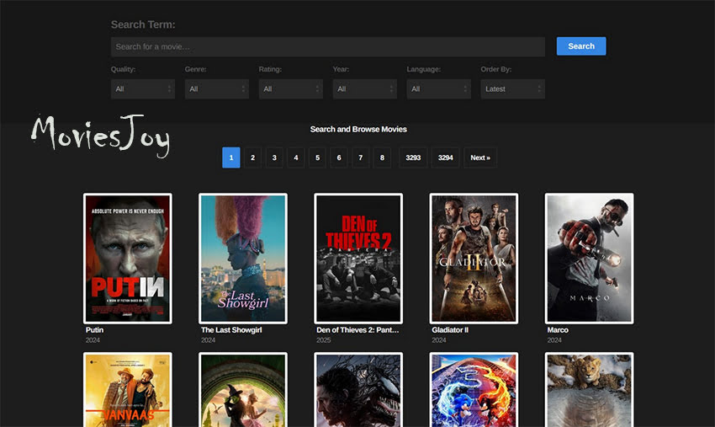The width and height of the screenshot is (715, 427).
Task: Open the Vanvaas movie poster
Action: (128, 390)
